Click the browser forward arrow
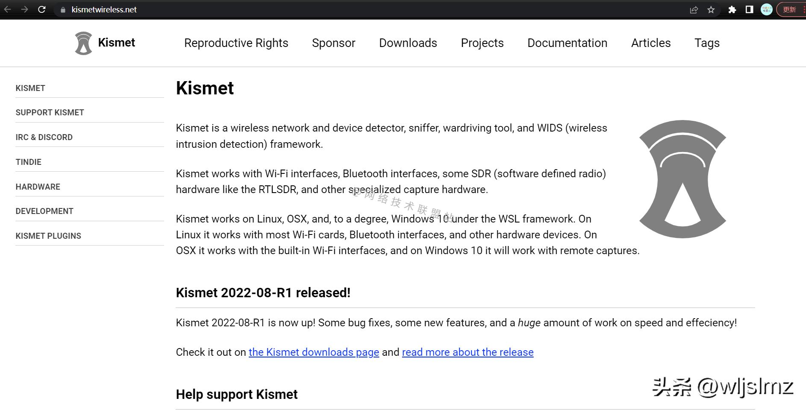The image size is (806, 410). click(24, 9)
